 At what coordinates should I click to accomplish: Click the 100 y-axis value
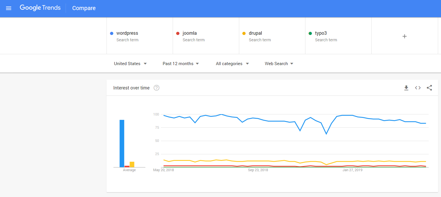coord(156,114)
